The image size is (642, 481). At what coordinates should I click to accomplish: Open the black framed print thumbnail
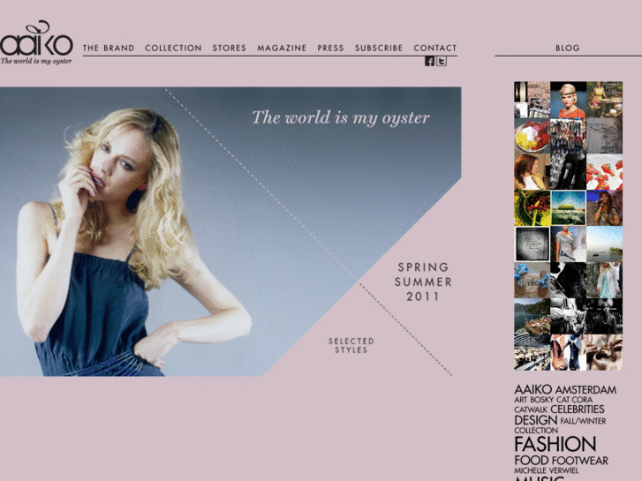pos(532,244)
